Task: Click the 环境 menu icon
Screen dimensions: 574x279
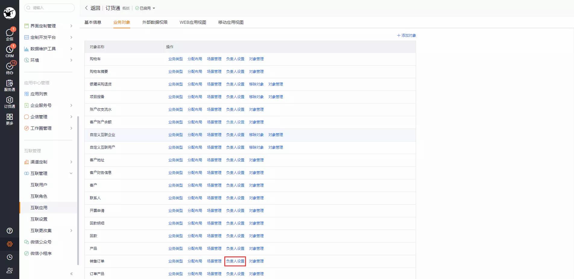Action: [x=27, y=60]
